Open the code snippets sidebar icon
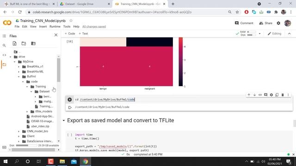Viewport: 296px width, 166px height. (4, 55)
